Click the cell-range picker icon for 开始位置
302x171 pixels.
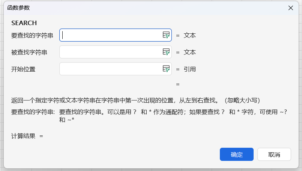[x=166, y=69]
